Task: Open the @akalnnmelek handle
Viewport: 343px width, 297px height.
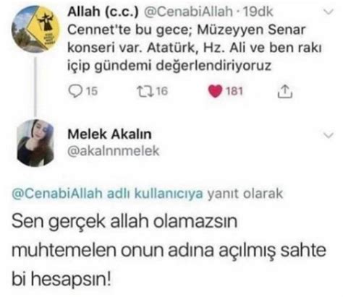Action: click(x=114, y=151)
